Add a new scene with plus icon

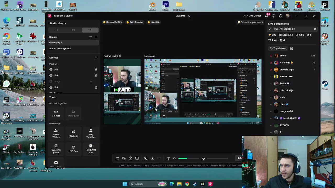coord(96,37)
